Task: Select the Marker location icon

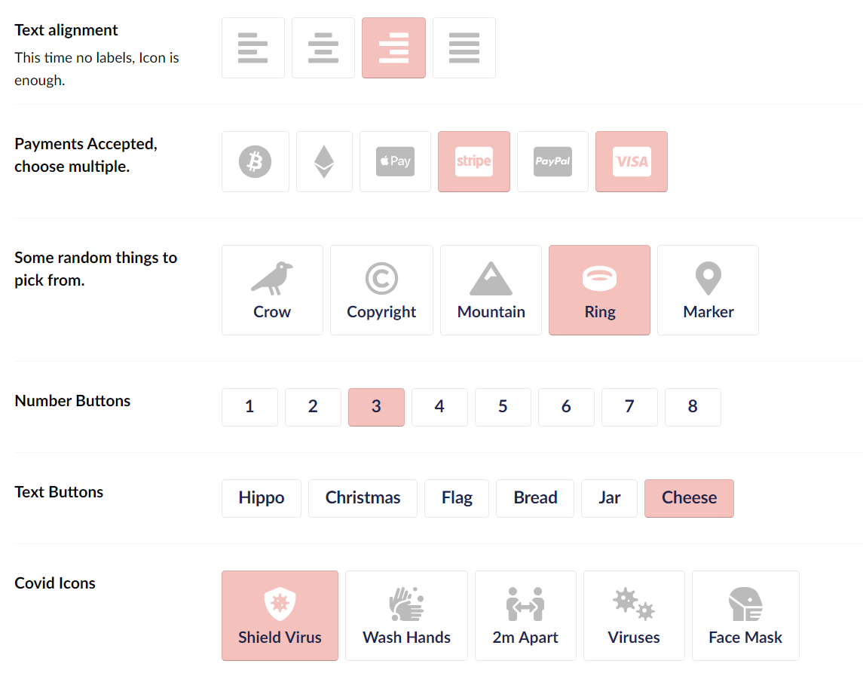Action: click(708, 289)
